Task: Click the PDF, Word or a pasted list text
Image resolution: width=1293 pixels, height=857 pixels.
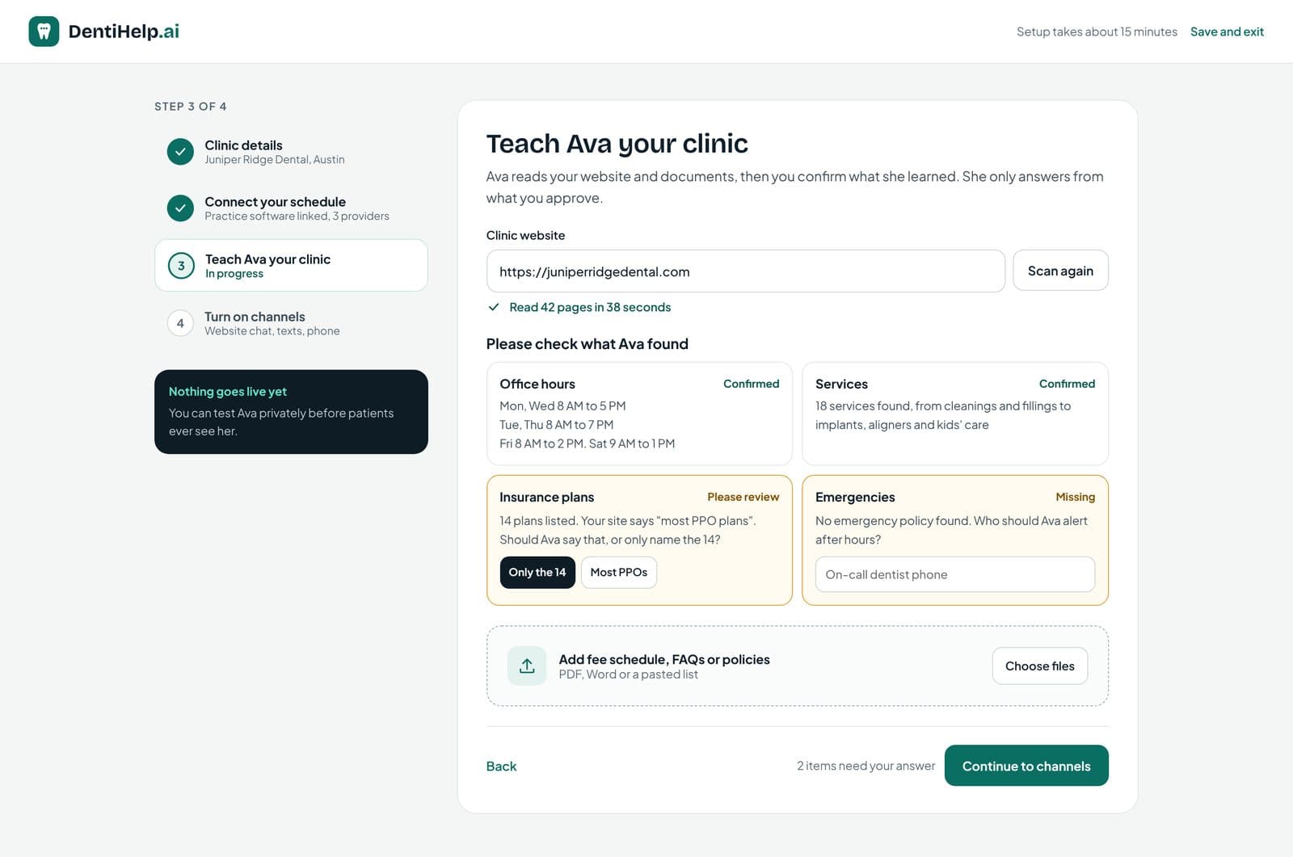Action: pos(628,674)
